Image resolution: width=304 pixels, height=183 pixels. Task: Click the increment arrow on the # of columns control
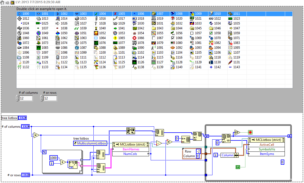tap(17, 96)
